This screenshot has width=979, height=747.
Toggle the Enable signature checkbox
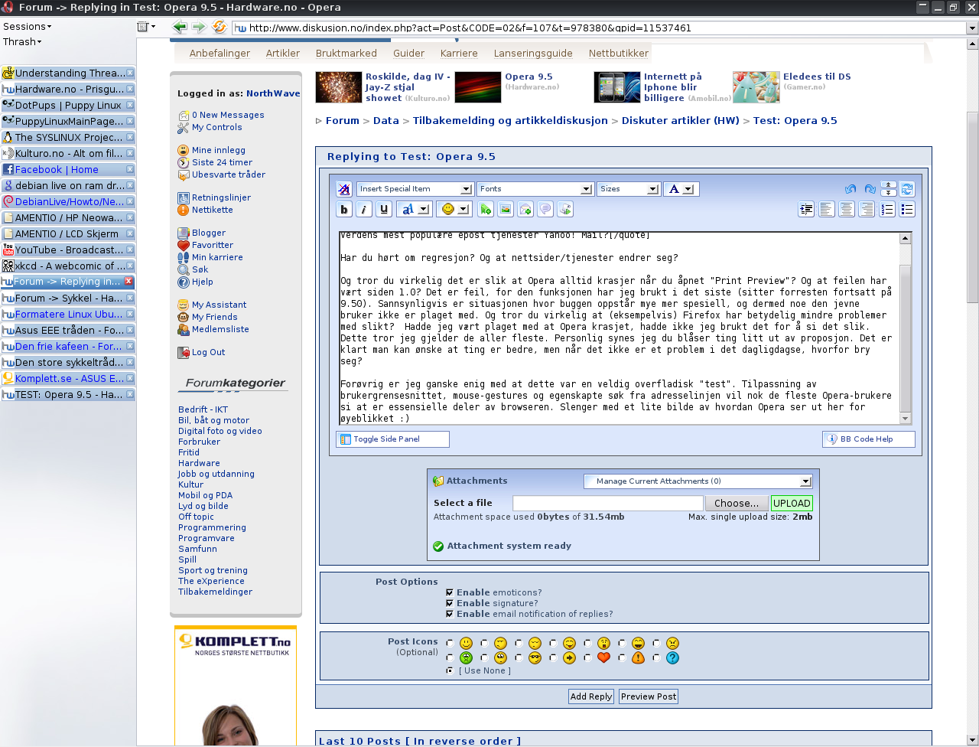click(x=449, y=603)
